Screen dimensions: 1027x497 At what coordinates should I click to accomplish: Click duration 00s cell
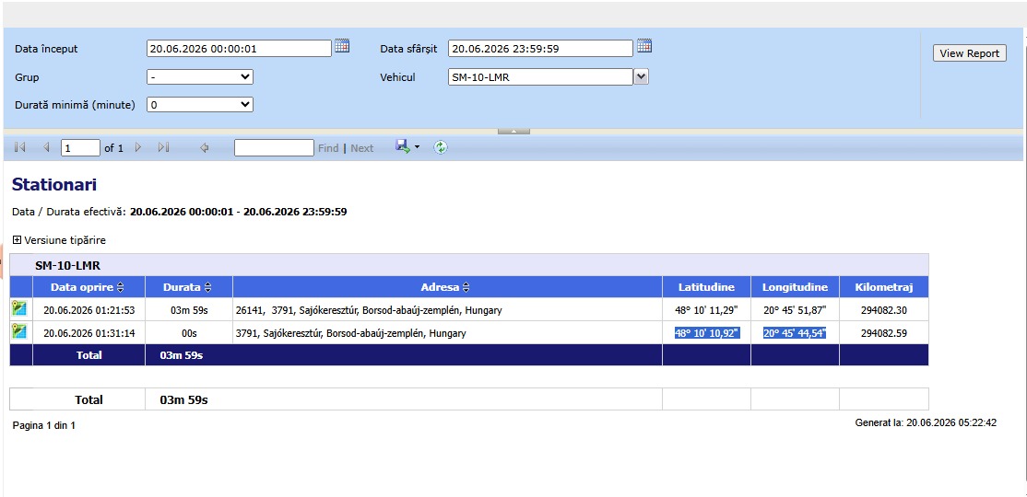[189, 333]
